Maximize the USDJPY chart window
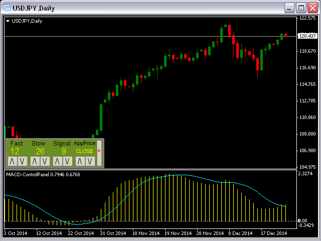The width and height of the screenshot is (321, 241). coord(301,8)
